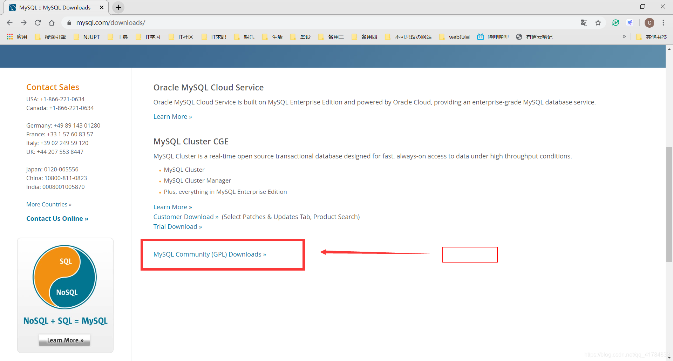Open the 应用 apps shortcut

click(x=17, y=37)
